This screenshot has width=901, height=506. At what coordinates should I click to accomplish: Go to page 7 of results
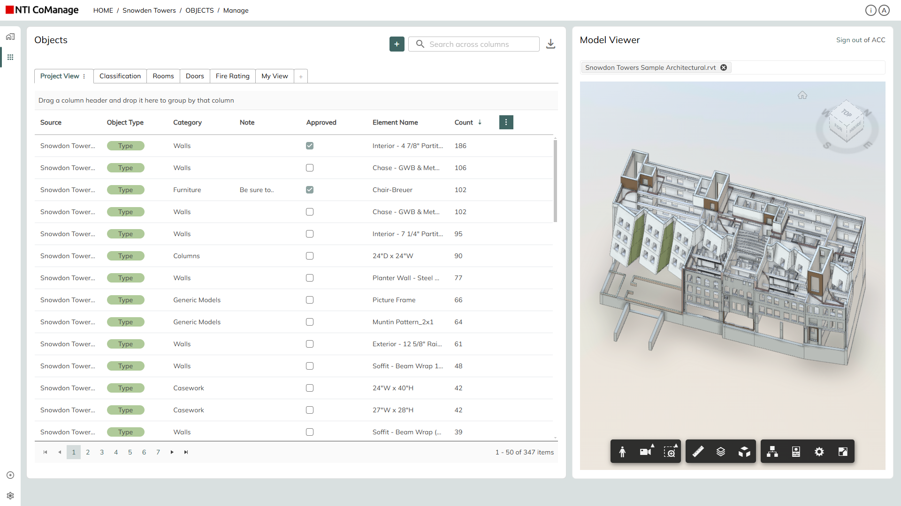click(158, 452)
